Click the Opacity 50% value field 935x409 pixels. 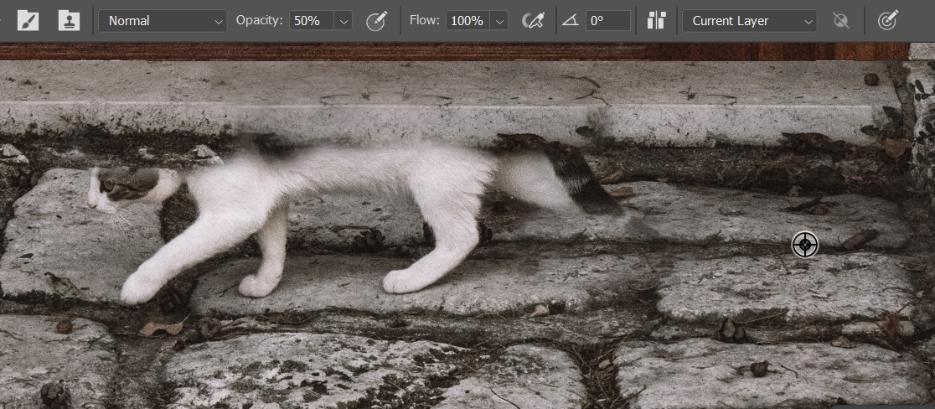pyautogui.click(x=311, y=21)
